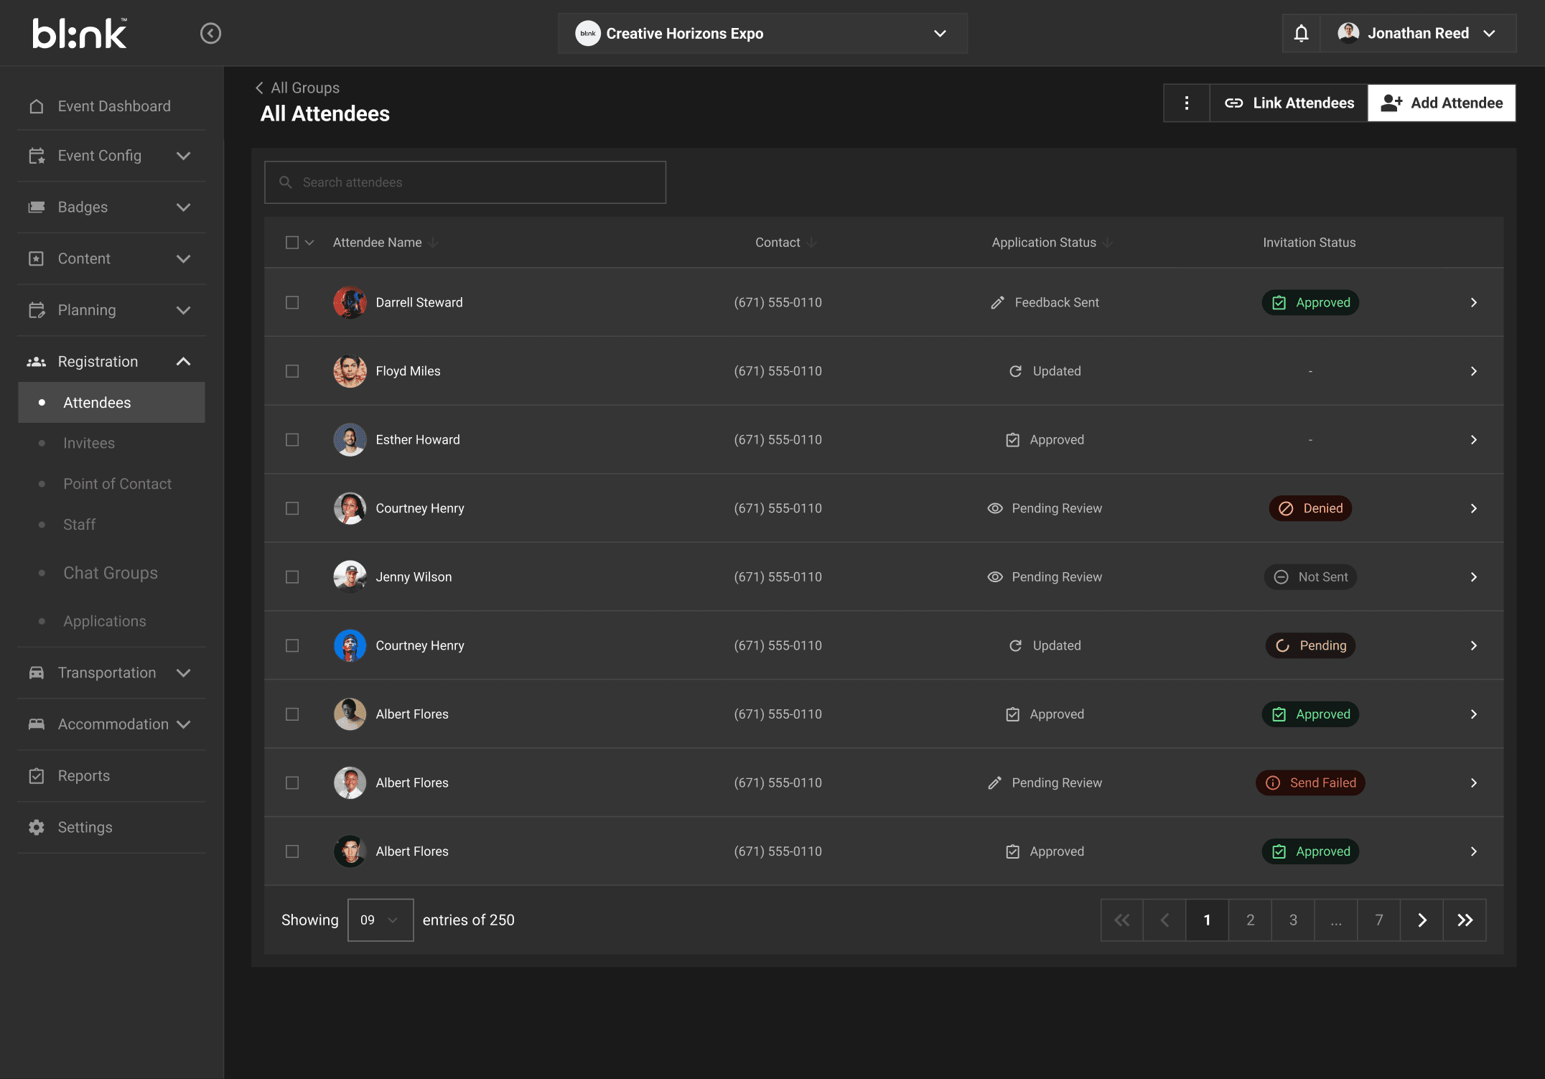The height and width of the screenshot is (1079, 1545).
Task: Click the Add Attendee button
Action: [1440, 103]
